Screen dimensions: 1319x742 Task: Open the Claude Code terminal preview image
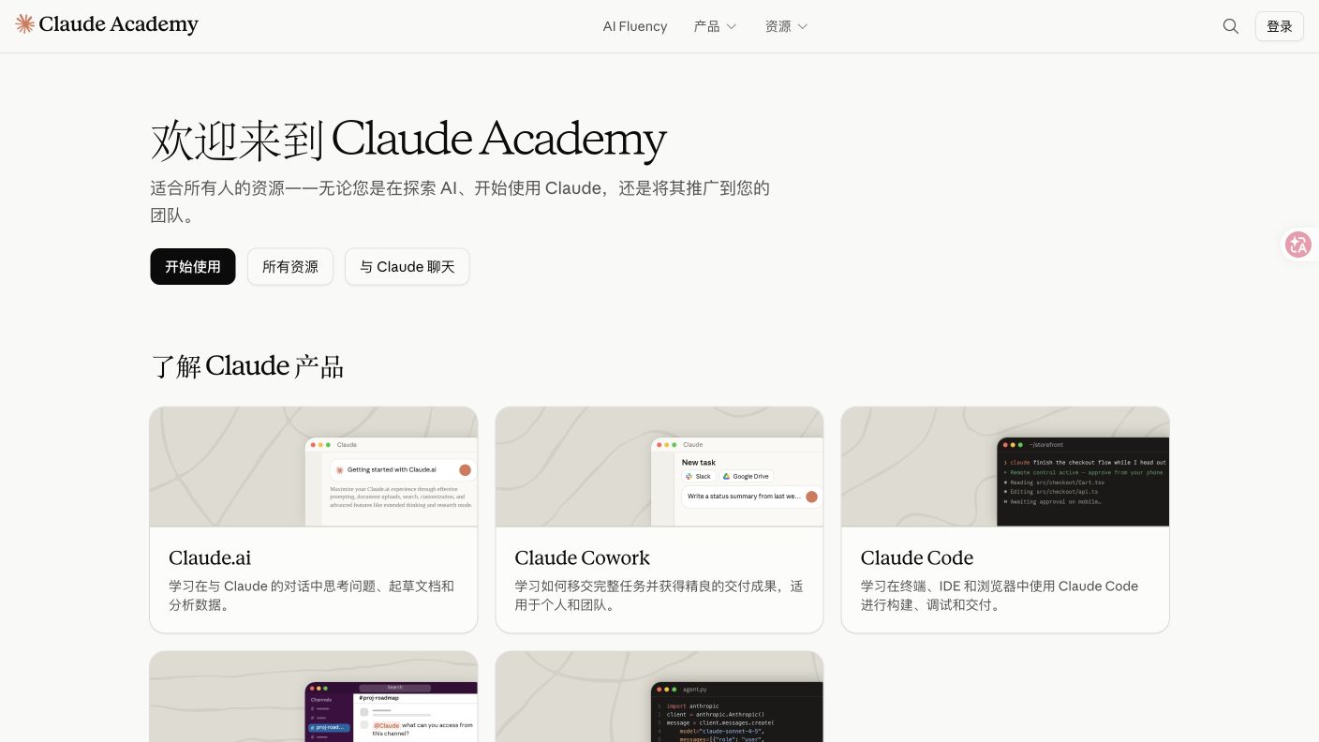[x=1005, y=467]
